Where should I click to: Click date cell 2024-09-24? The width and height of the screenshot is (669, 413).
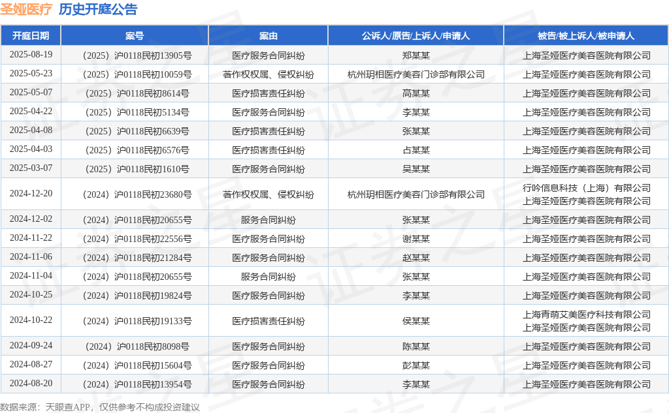pos(31,345)
